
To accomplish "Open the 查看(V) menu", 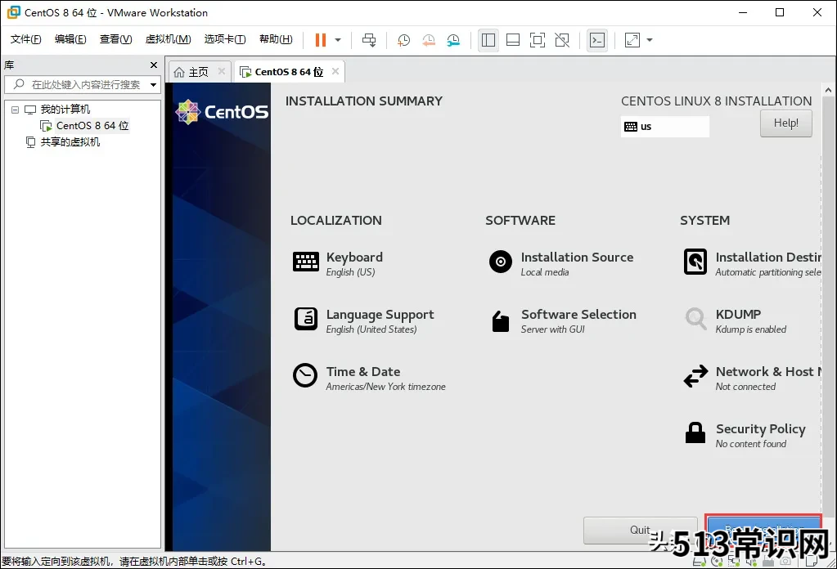I will (116, 39).
